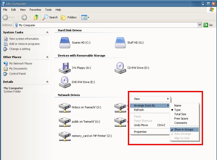Screen dimensions: 217x160
Task: Open the Edit menu
Action: click(x=13, y=10)
